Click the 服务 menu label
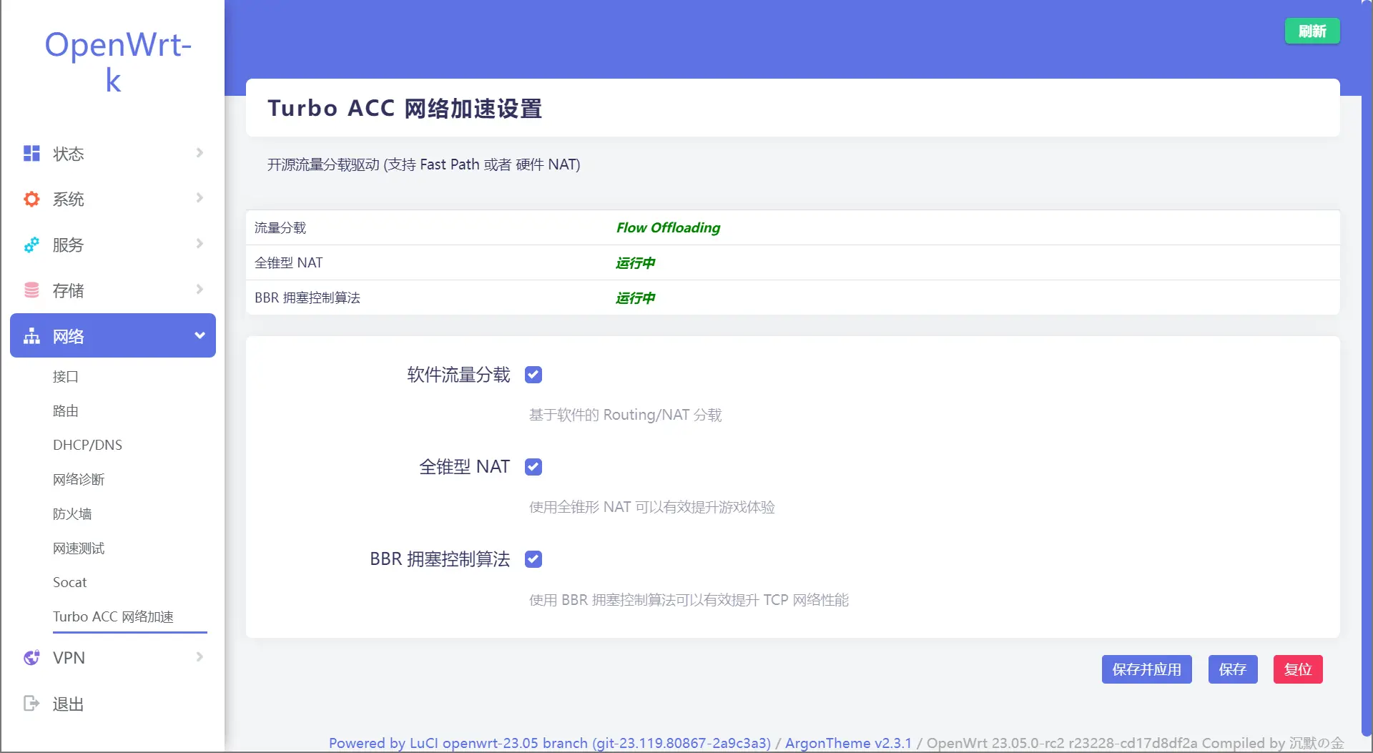The width and height of the screenshot is (1373, 753). pyautogui.click(x=68, y=245)
